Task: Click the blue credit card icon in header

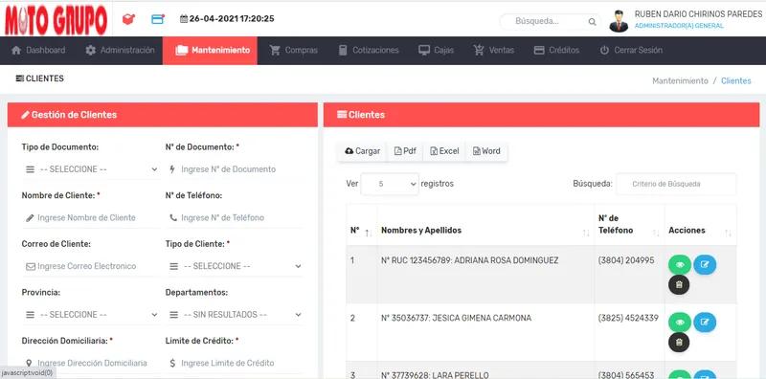Action: [x=158, y=19]
